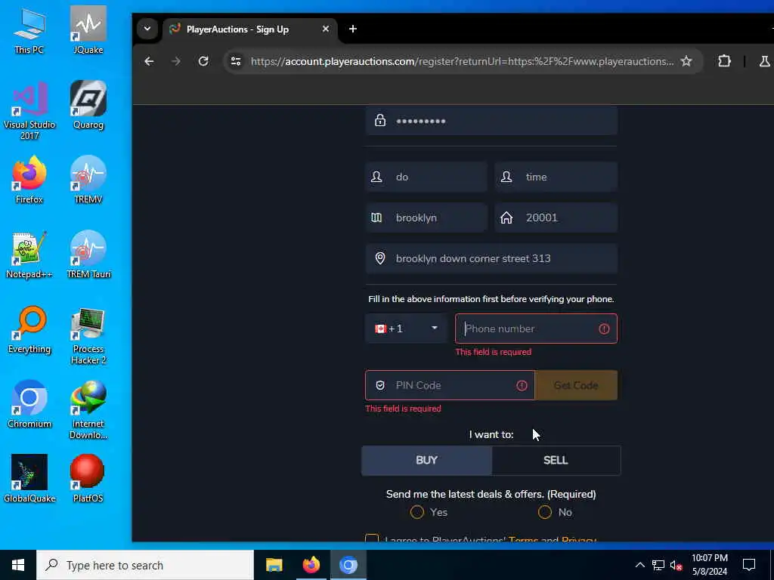Open Visual Studio 2017 desktop shortcut
774x580 pixels.
[x=29, y=111]
